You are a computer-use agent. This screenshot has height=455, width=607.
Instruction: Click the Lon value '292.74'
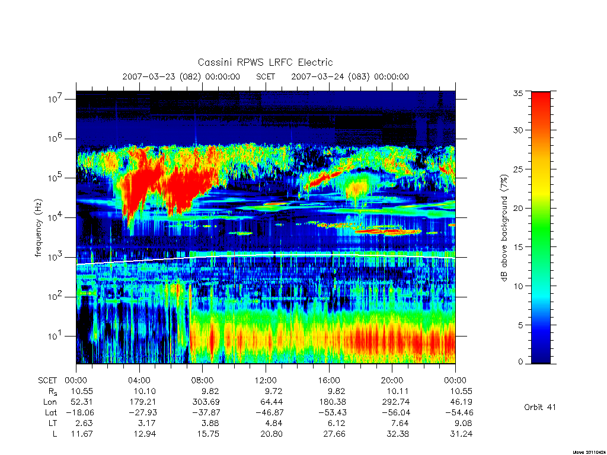(395, 402)
